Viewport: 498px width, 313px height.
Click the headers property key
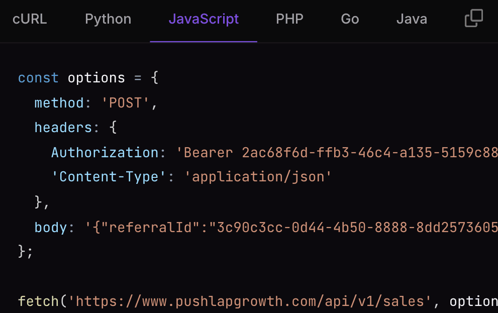(63, 127)
